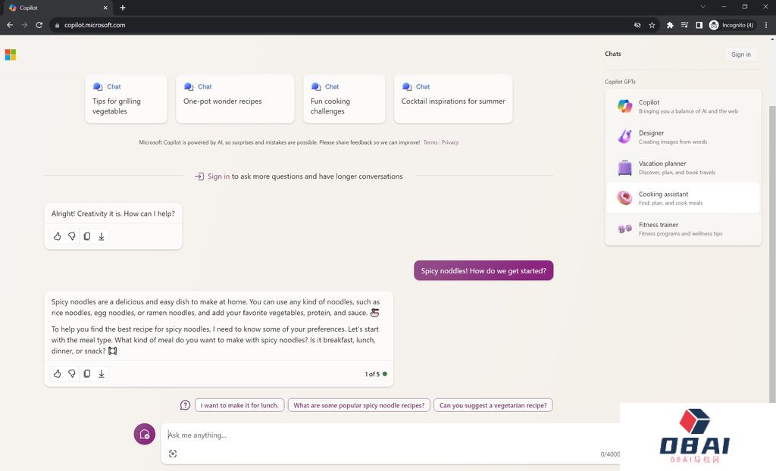Open the tab search dropdown arrow
The width and height of the screenshot is (776, 471).
702,8
